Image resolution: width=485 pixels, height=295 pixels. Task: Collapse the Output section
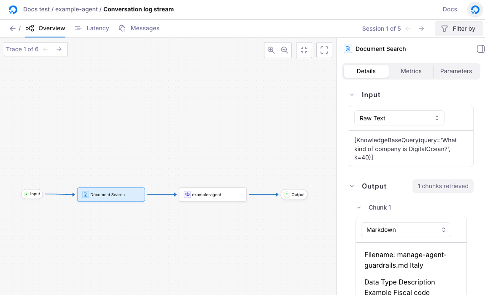click(x=352, y=186)
